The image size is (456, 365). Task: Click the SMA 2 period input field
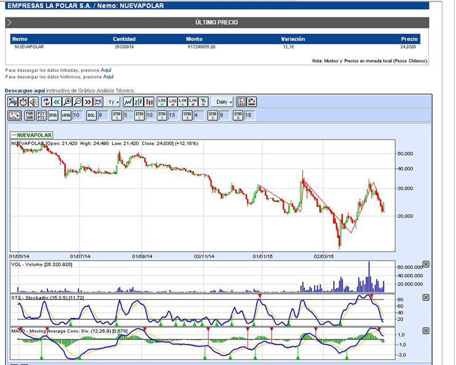(224, 116)
